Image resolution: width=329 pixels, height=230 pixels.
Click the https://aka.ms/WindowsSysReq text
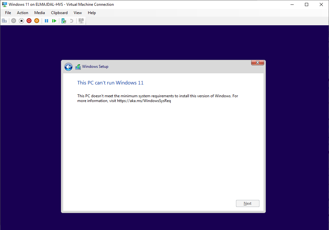[144, 101]
